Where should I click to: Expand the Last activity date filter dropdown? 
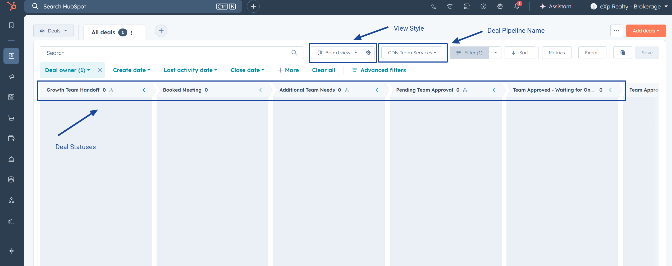[x=190, y=70]
